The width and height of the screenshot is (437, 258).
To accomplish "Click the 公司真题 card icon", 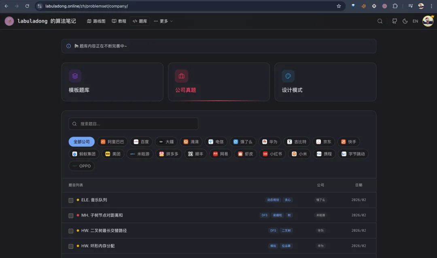I will [x=181, y=76].
